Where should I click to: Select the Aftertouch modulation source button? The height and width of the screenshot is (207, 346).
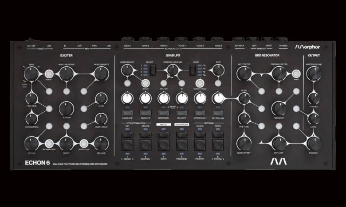(x=199, y=114)
